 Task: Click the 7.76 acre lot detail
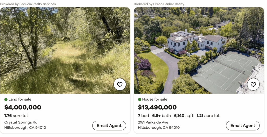pyautogui.click(x=16, y=116)
